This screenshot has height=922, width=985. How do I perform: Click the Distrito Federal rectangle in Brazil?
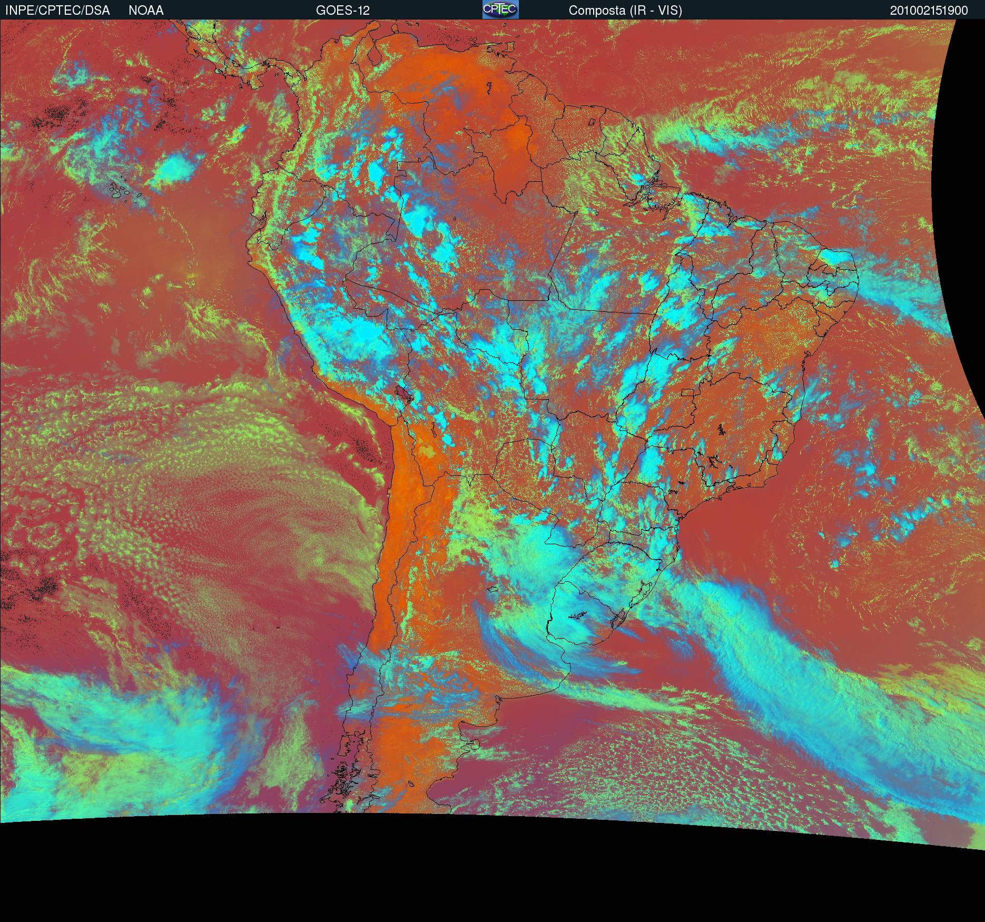point(687,391)
